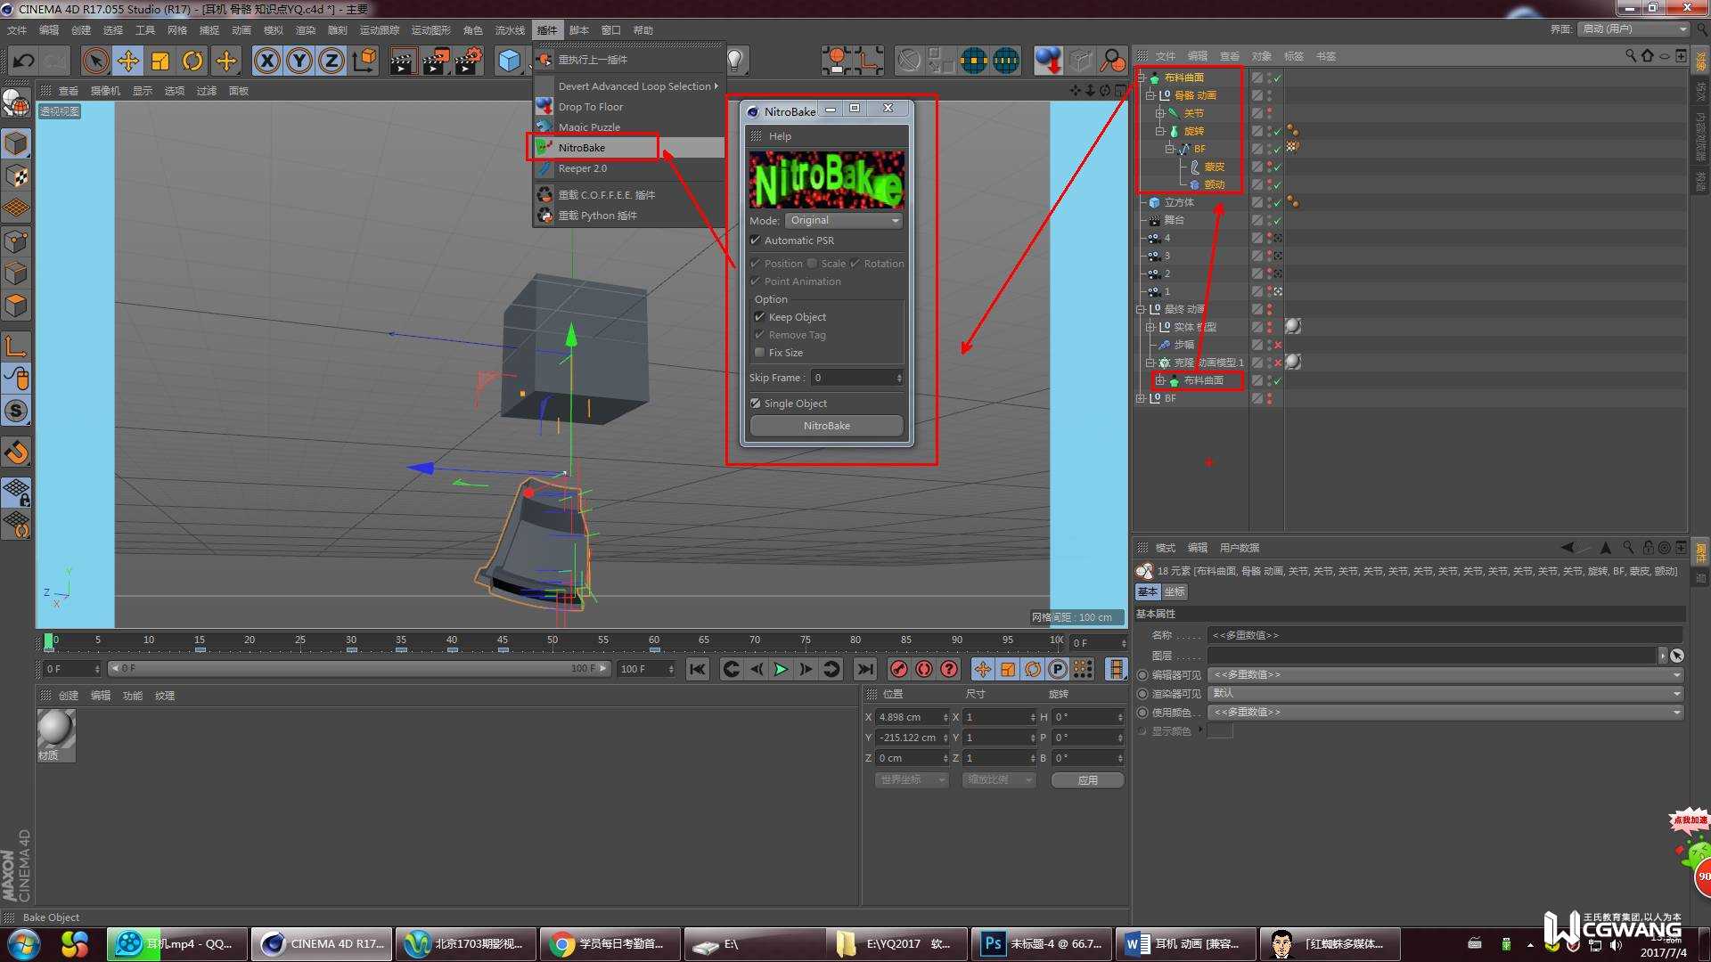Click the NitroBake bake button
The image size is (1711, 962).
tap(826, 426)
